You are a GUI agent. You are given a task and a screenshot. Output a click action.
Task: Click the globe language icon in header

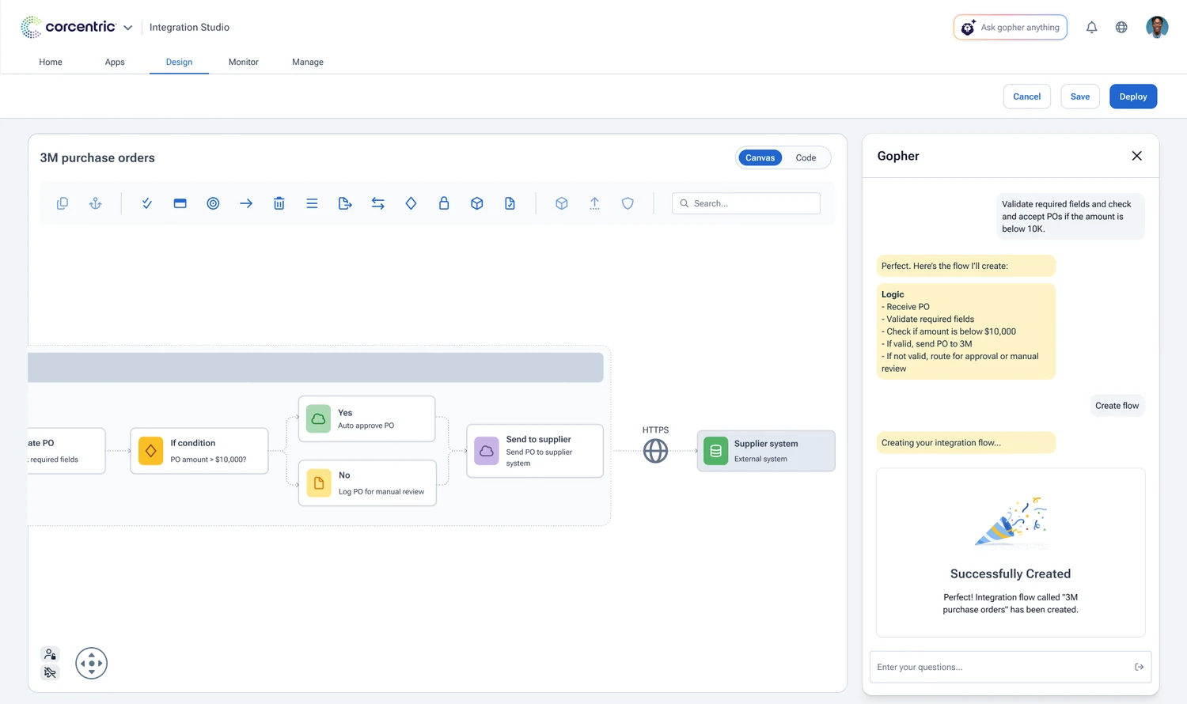tap(1121, 28)
